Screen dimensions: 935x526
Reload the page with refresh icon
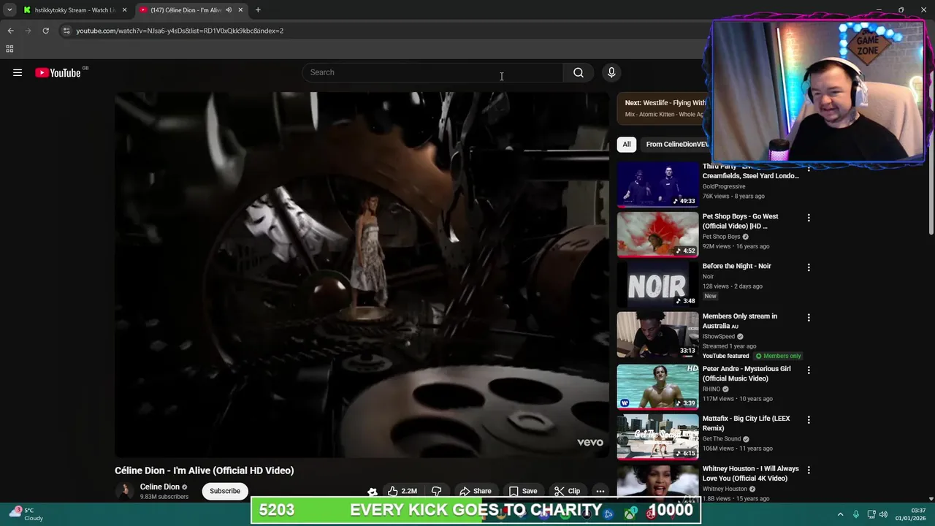tap(45, 31)
